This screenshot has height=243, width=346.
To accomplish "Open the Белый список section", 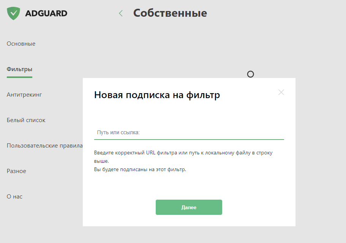I will coord(26,120).
